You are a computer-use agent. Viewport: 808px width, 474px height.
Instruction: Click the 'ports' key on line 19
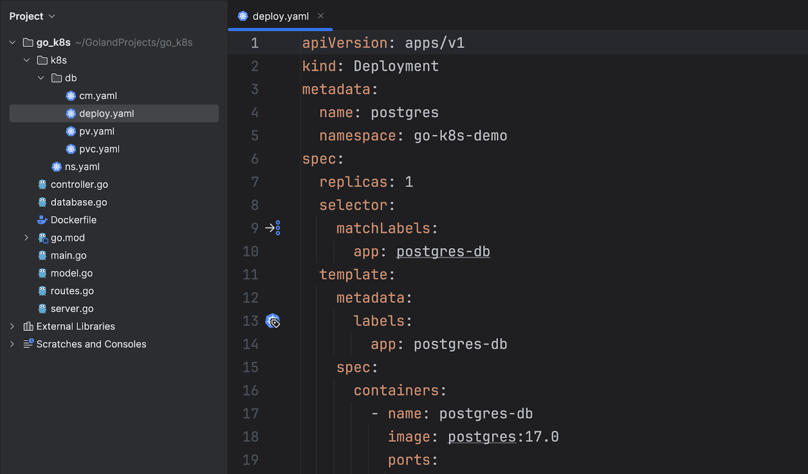409,460
